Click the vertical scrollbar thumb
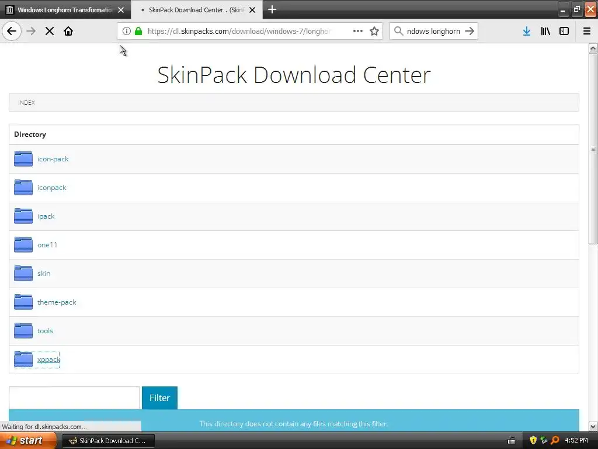Screen dimensions: 598x449 (593, 149)
